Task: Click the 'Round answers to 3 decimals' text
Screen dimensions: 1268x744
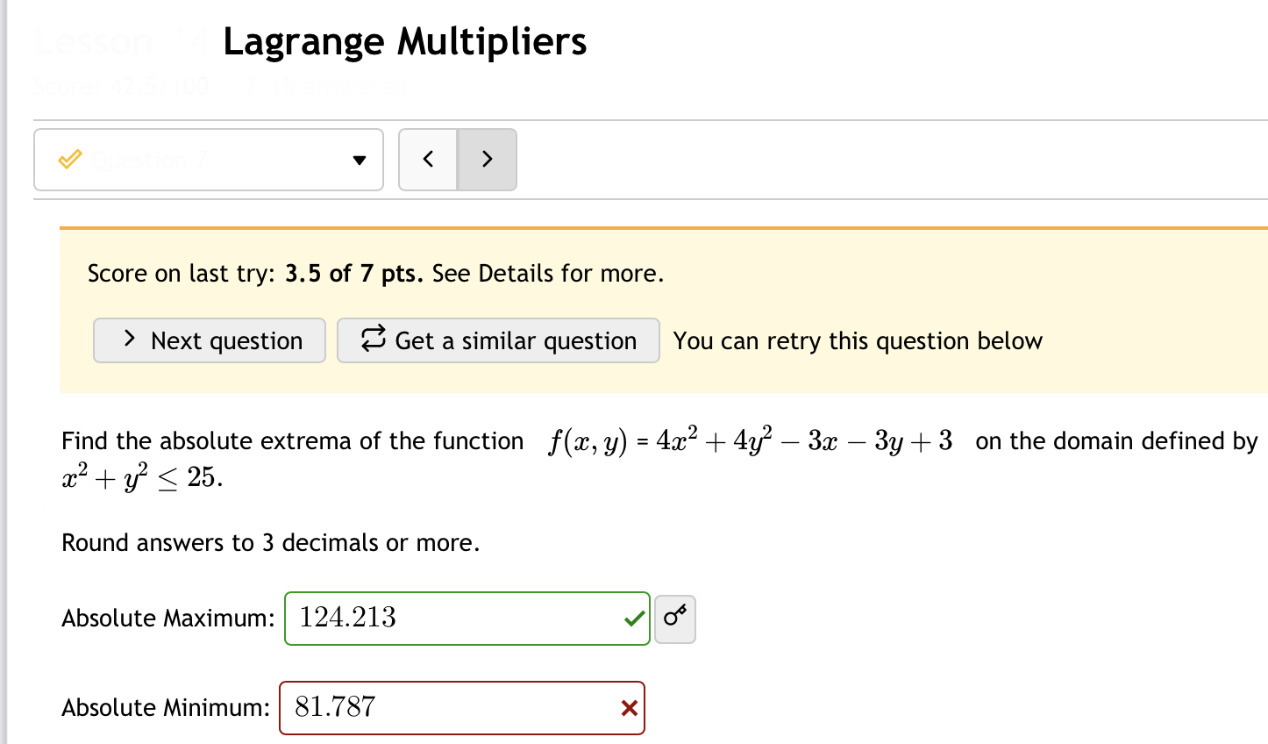Action: 271,543
